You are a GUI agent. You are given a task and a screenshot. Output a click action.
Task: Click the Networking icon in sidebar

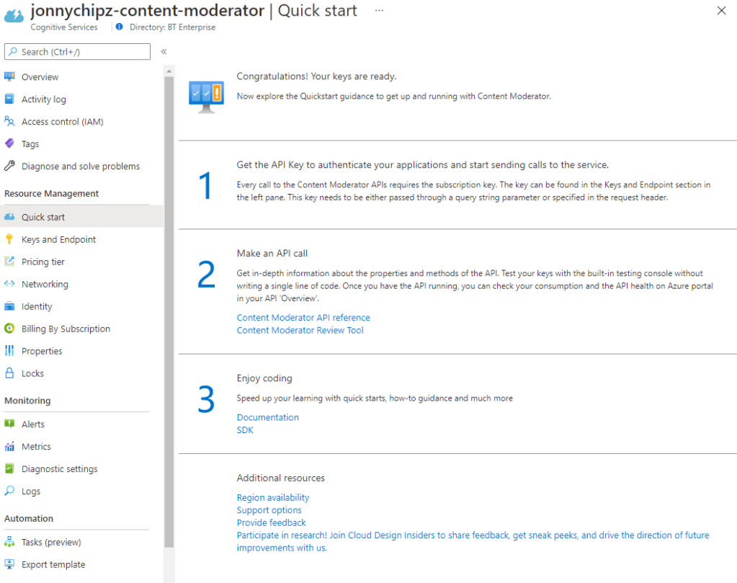[9, 284]
